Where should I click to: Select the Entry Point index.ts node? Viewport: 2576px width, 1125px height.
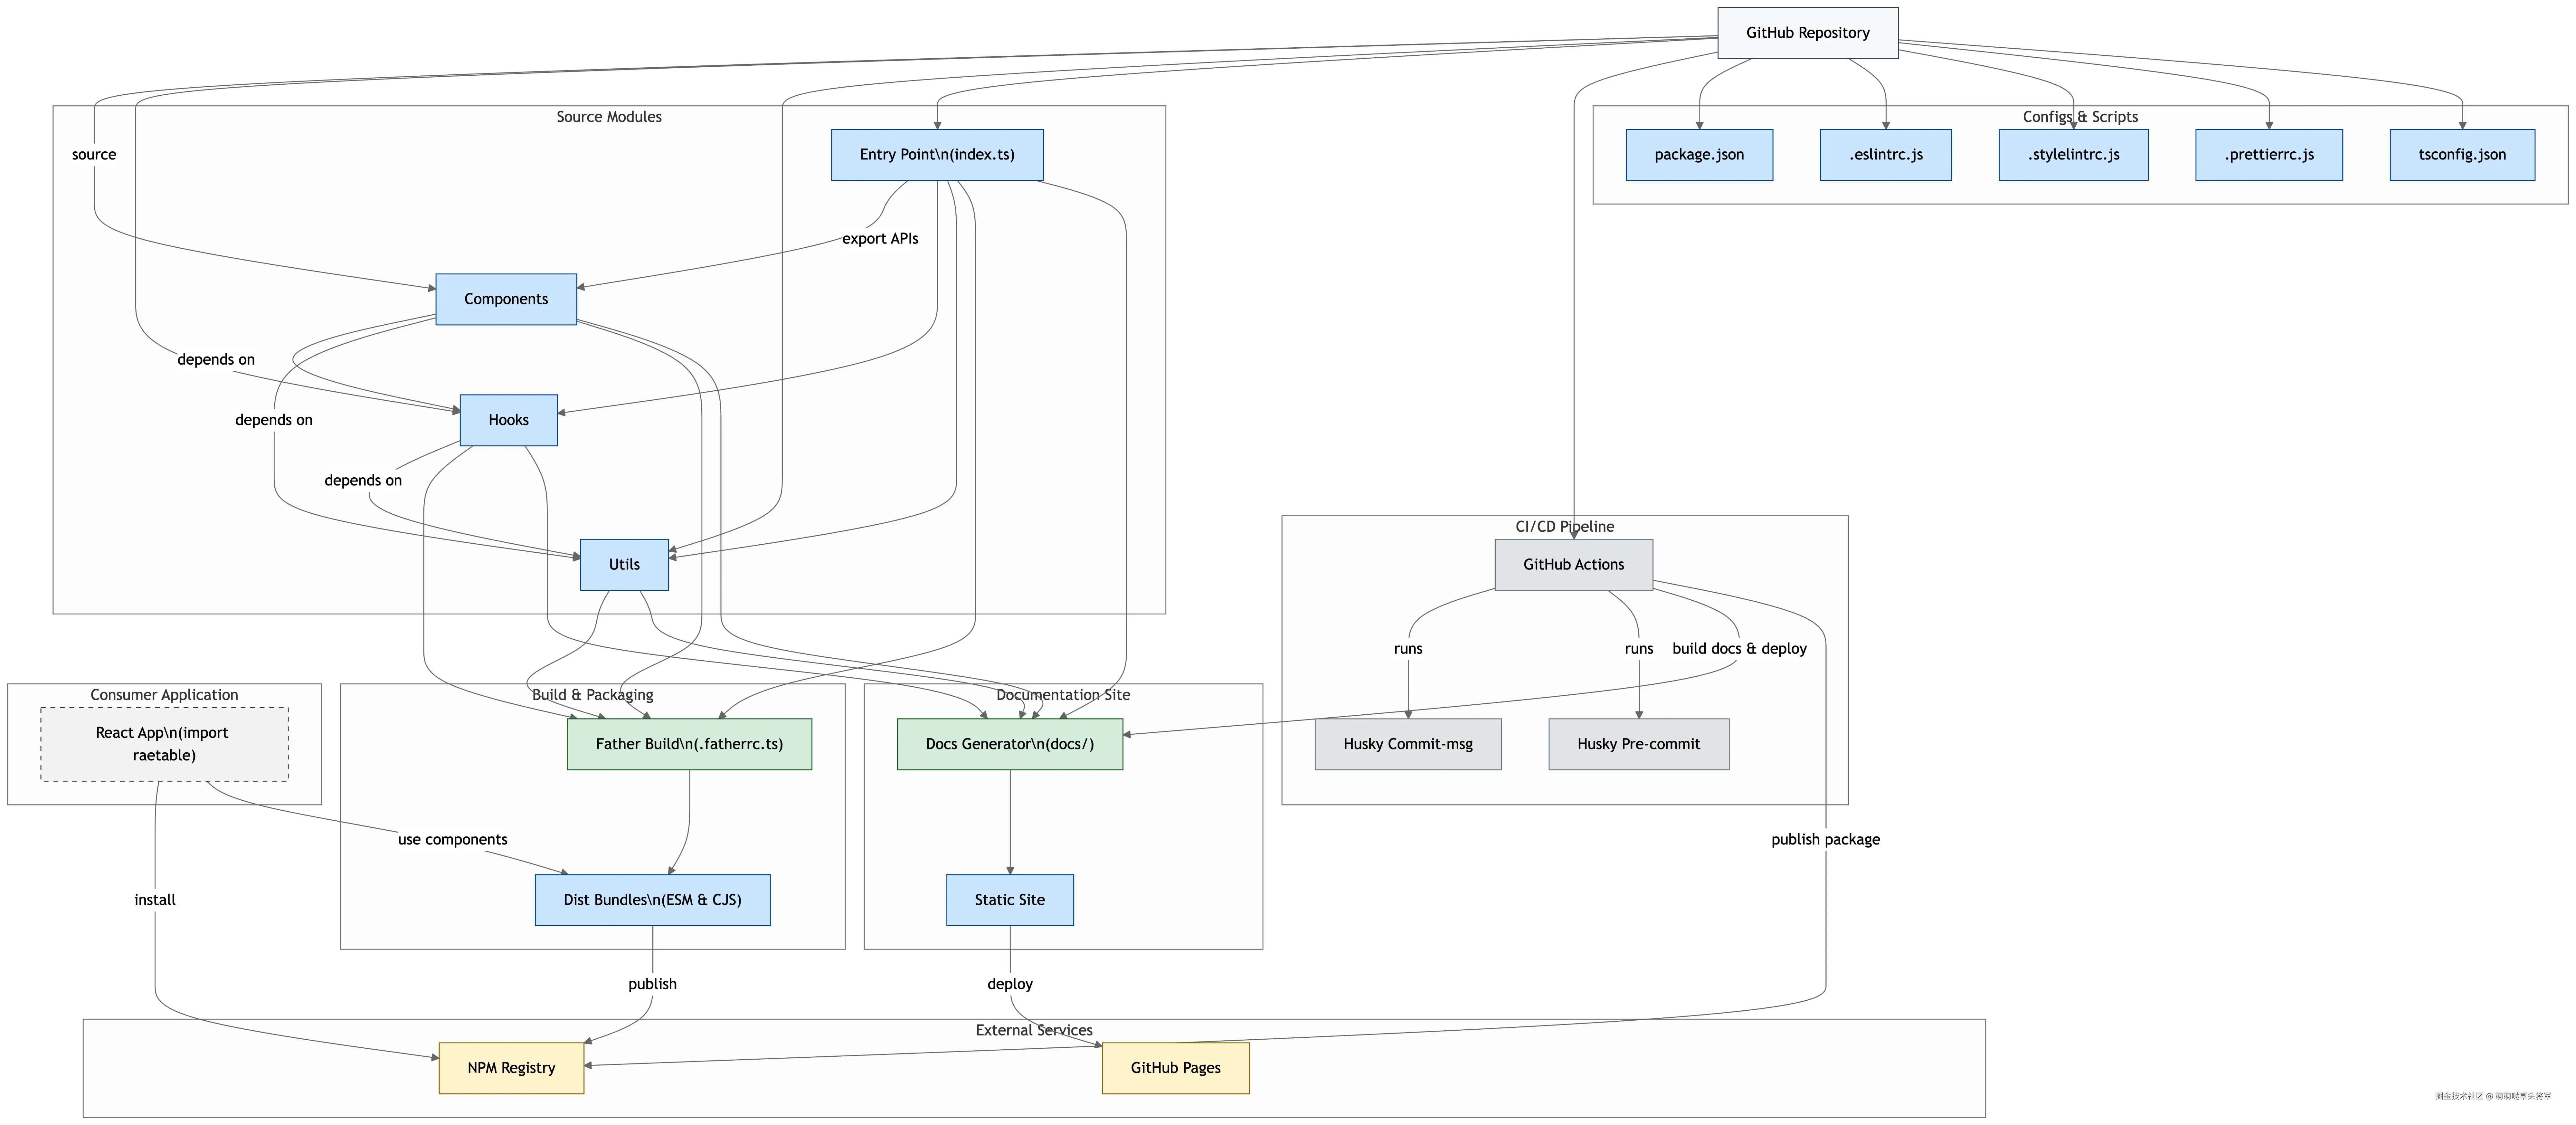coord(937,155)
